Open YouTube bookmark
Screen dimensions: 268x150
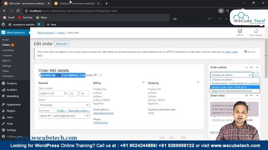(25, 17)
